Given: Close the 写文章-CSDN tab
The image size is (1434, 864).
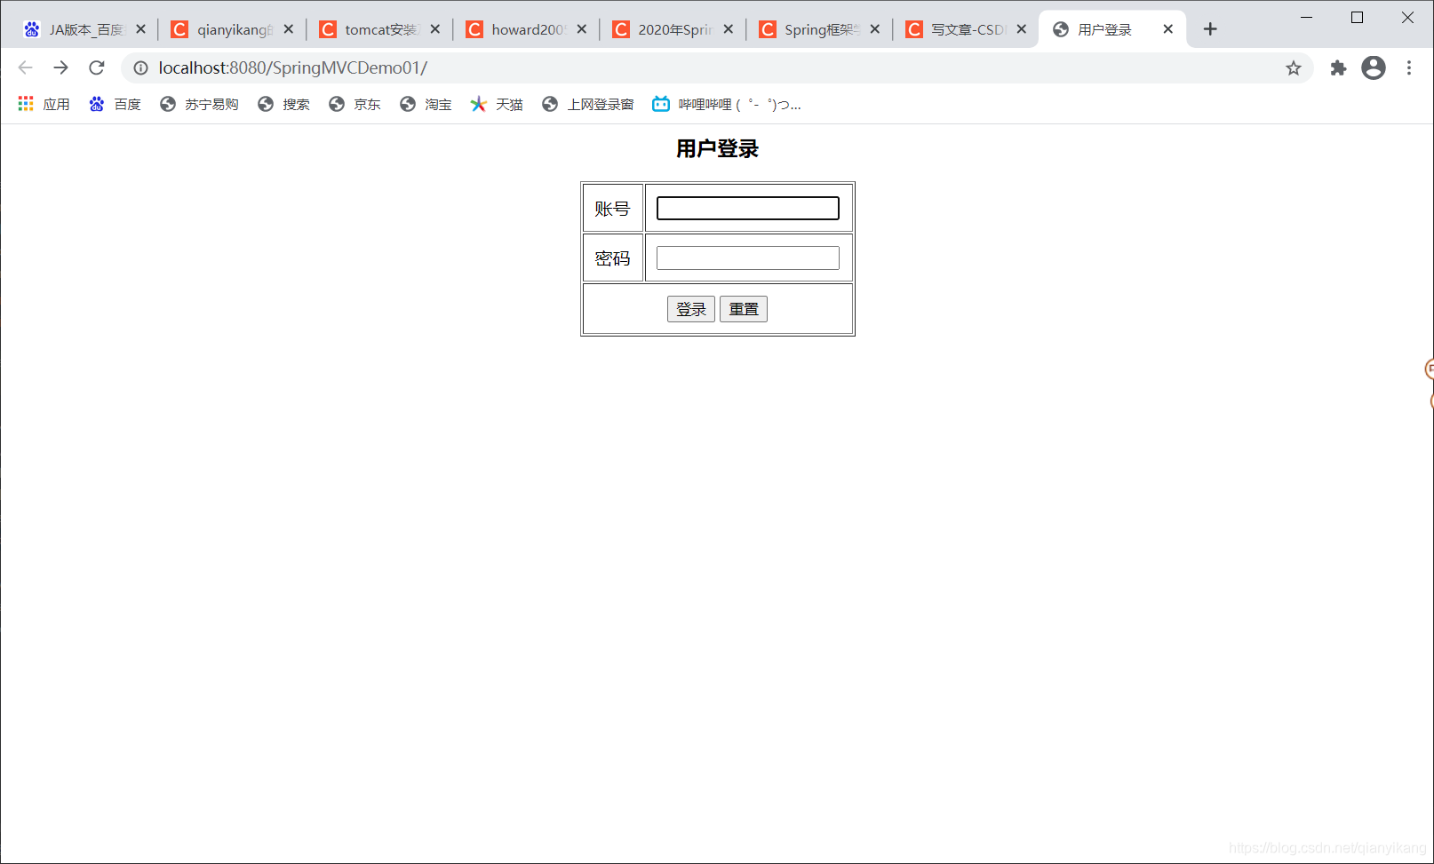Looking at the screenshot, I should click(x=1021, y=29).
